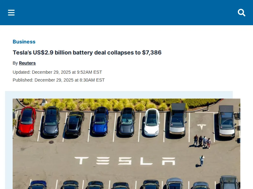Open the Business section link
The width and height of the screenshot is (253, 189).
click(24, 42)
